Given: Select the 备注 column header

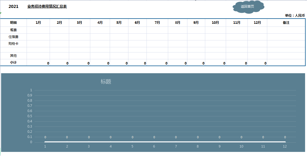Looking at the screenshot, I should coord(286,23).
